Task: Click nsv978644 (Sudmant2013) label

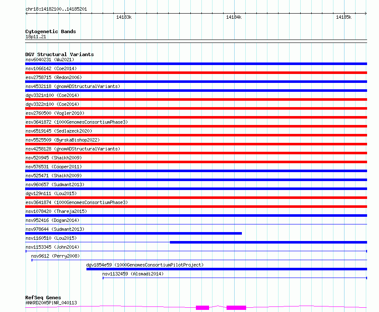Action: [x=55, y=229]
